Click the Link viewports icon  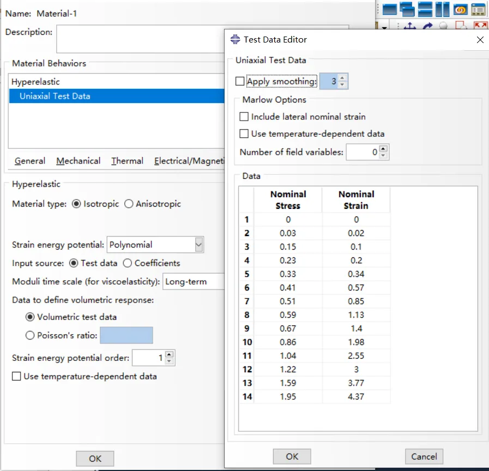click(460, 10)
